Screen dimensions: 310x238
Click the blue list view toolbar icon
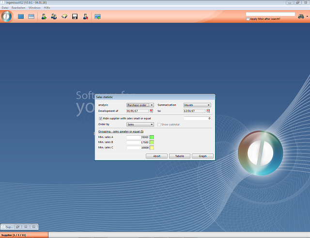[x=21, y=17]
